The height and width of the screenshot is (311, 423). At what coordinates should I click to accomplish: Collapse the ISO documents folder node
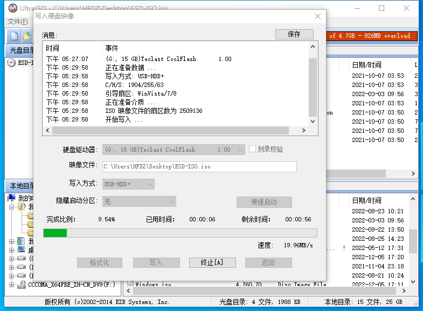[x=11, y=207]
